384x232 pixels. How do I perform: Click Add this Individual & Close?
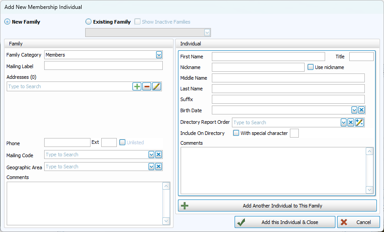click(x=285, y=222)
